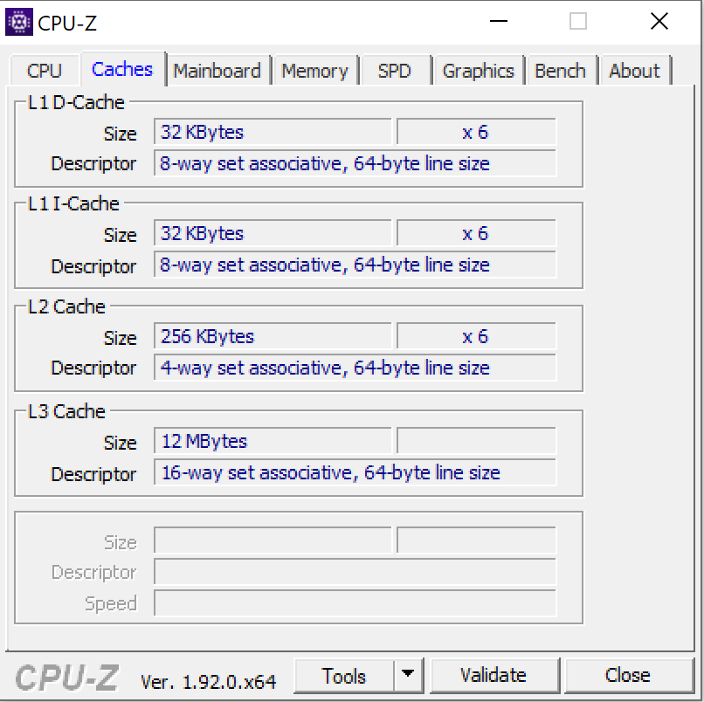Switch to the Mainboard tab
This screenshot has width=704, height=702.
coord(217,71)
